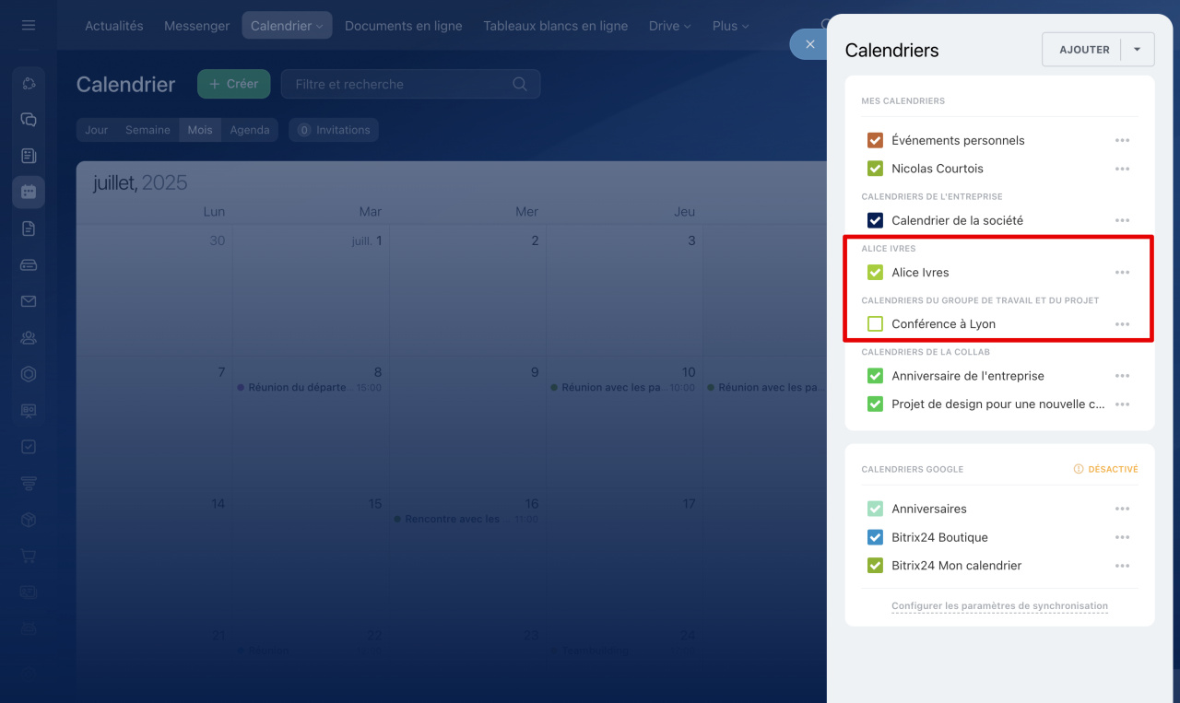Switch to the Semaine view tab
The height and width of the screenshot is (703, 1180).
147,130
